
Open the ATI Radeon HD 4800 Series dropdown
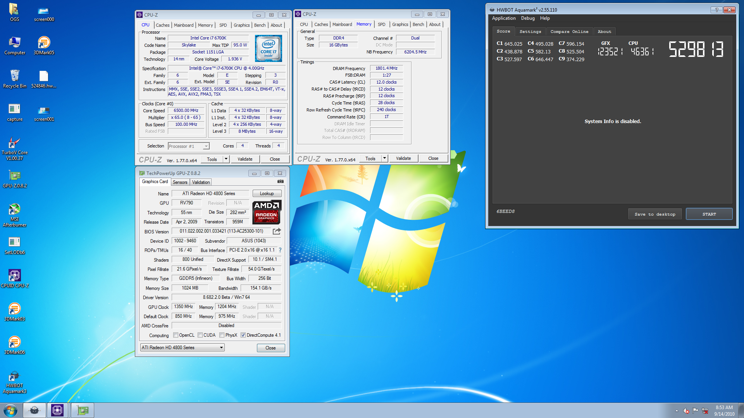[182, 348]
